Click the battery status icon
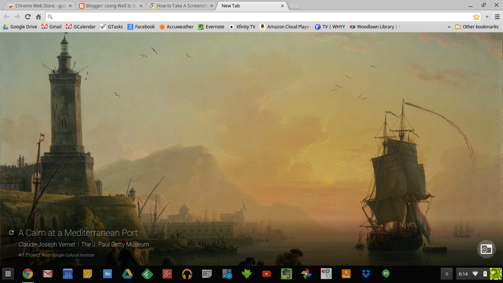Image resolution: width=503 pixels, height=283 pixels. click(x=485, y=274)
